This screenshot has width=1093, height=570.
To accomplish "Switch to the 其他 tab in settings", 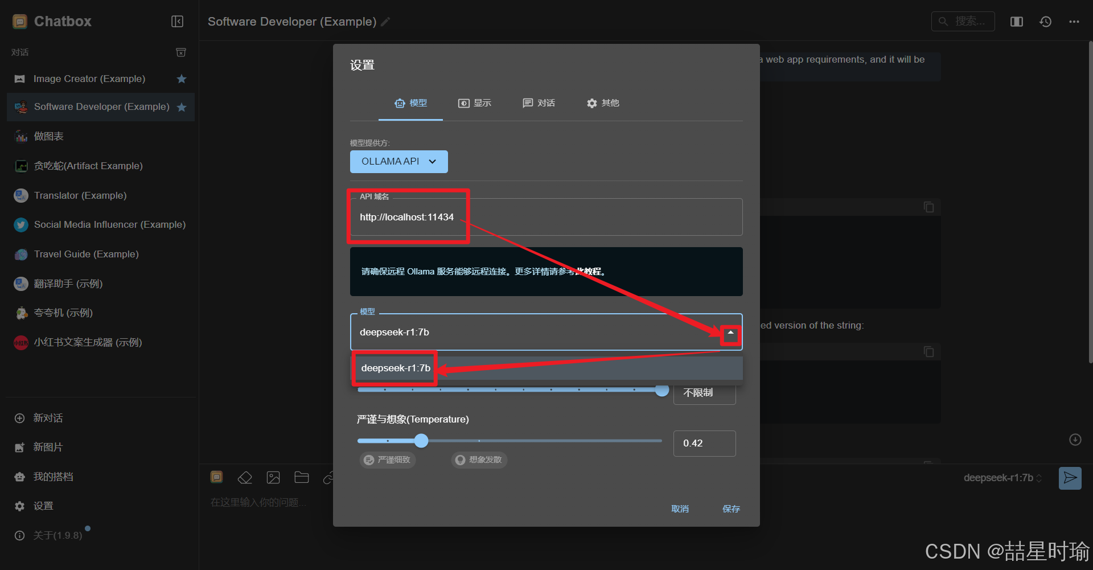I will tap(603, 103).
